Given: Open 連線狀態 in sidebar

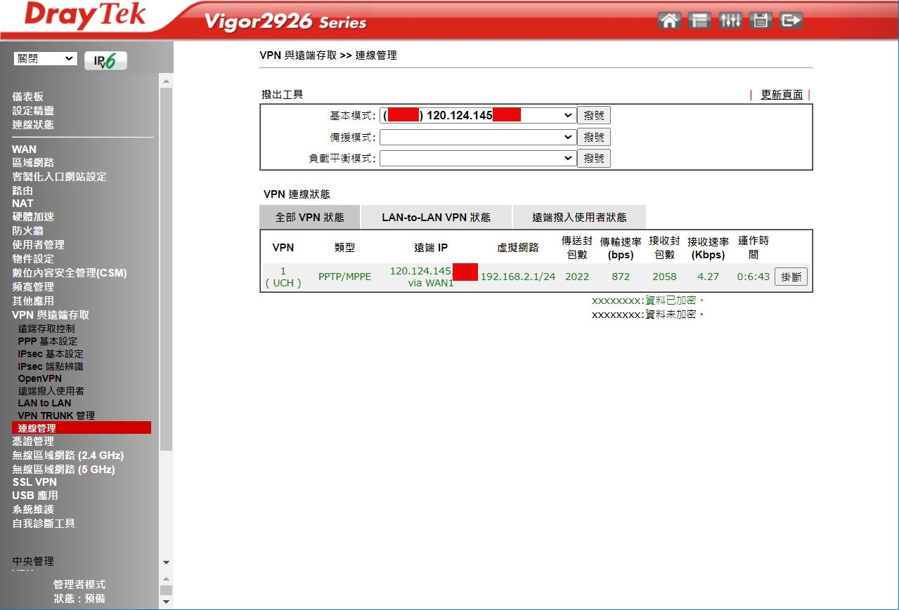Looking at the screenshot, I should click(x=33, y=125).
